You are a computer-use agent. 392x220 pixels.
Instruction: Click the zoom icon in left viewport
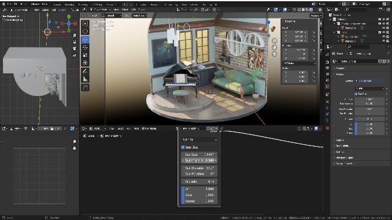[x=74, y=35]
